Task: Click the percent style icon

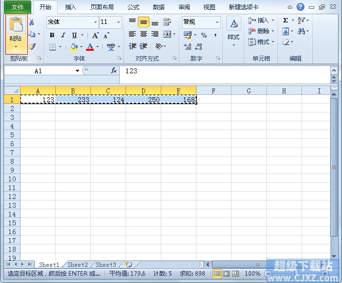Action: coord(204,35)
